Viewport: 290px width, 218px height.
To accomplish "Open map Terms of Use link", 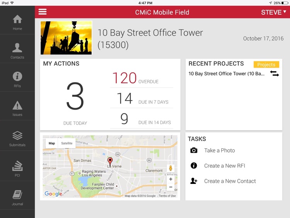I will (x=167, y=196).
